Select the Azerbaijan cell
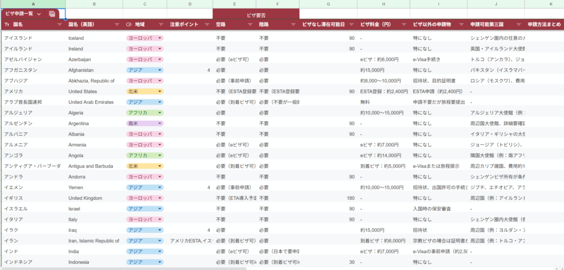Viewport: 564px width, 270px height. point(94,60)
